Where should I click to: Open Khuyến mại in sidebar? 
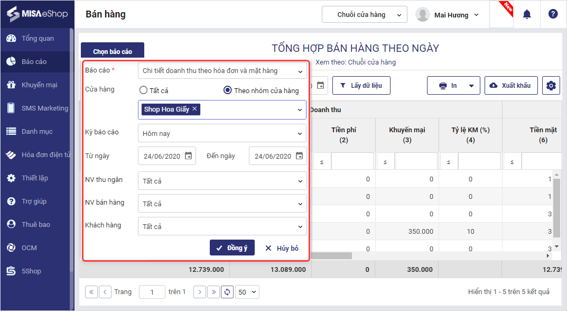36,85
